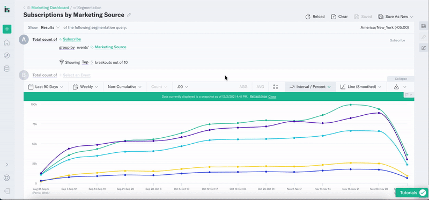429x200 pixels.
Task: Open the Line (Smoothed) chart type dropdown
Action: click(x=361, y=87)
